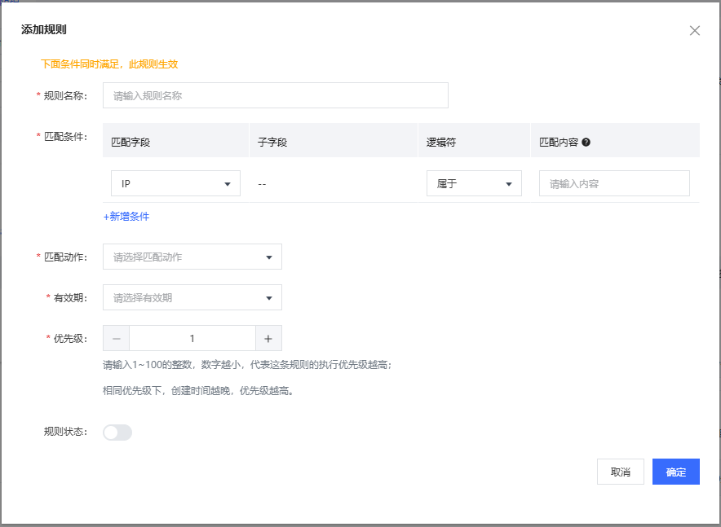Decrease priority with the minus button
721x527 pixels.
[x=116, y=339]
